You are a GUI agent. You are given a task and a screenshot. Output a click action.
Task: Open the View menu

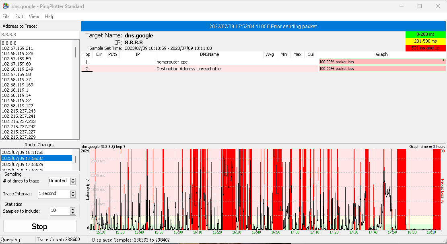click(34, 16)
